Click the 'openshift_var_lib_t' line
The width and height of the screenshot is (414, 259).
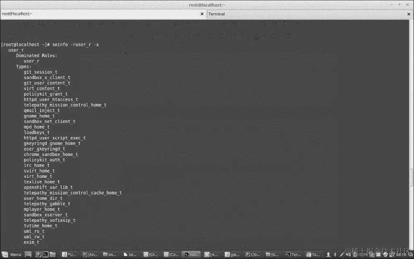pos(48,187)
